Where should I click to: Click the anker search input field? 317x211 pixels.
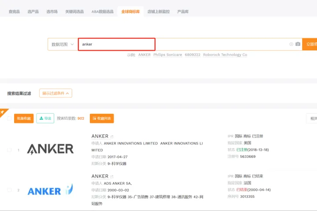coord(117,44)
